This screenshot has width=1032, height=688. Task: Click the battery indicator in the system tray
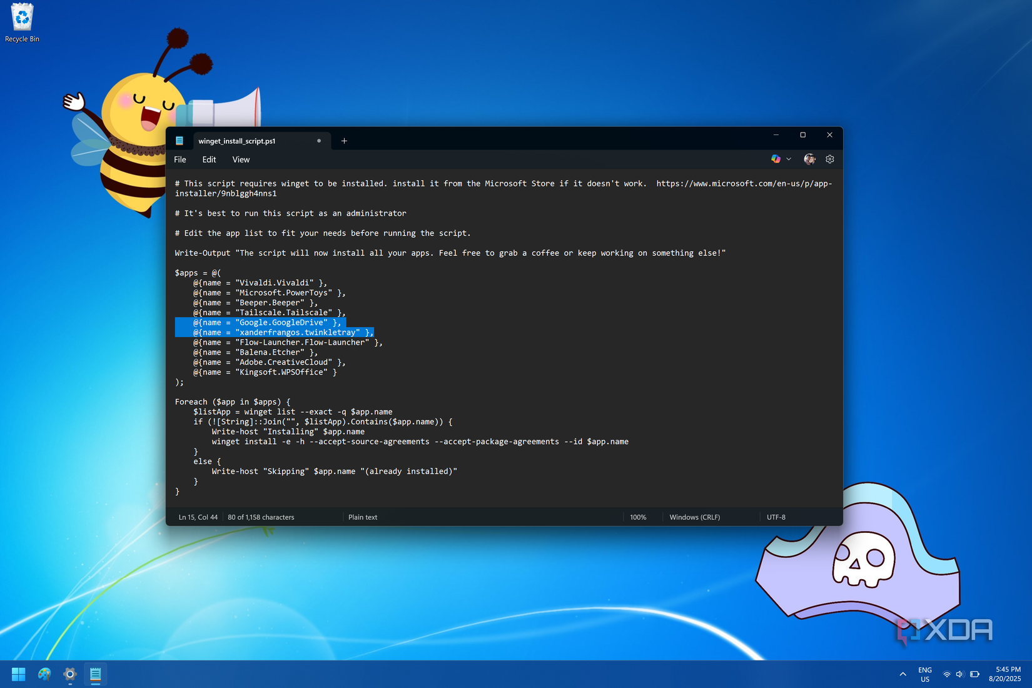coord(974,674)
